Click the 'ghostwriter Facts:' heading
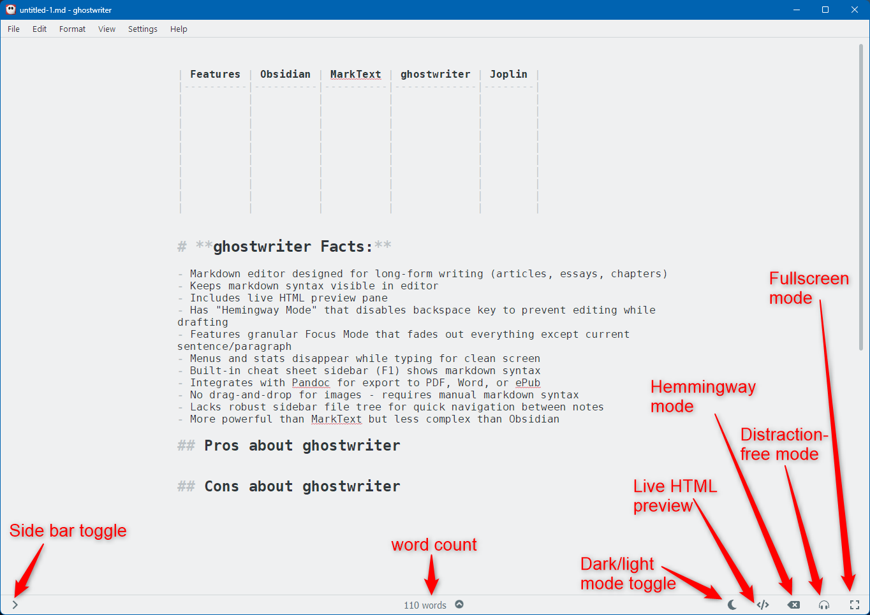870x615 pixels. [x=293, y=247]
